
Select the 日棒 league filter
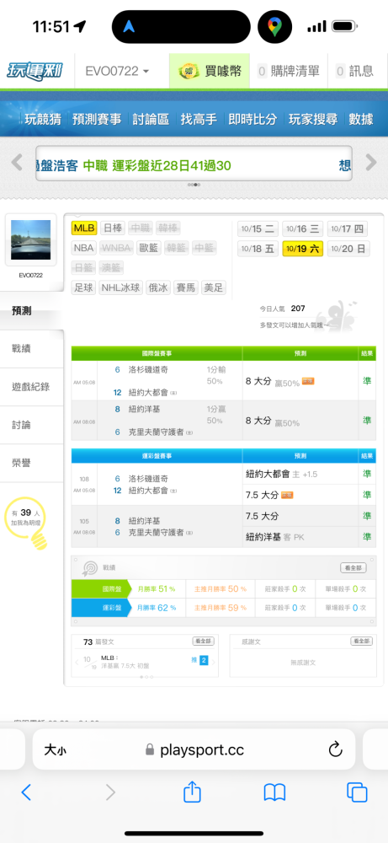pyautogui.click(x=112, y=228)
